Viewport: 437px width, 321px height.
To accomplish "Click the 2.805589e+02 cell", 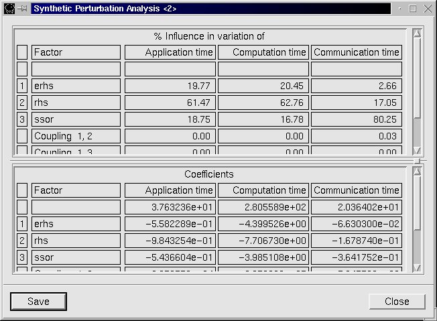I will pos(263,207).
